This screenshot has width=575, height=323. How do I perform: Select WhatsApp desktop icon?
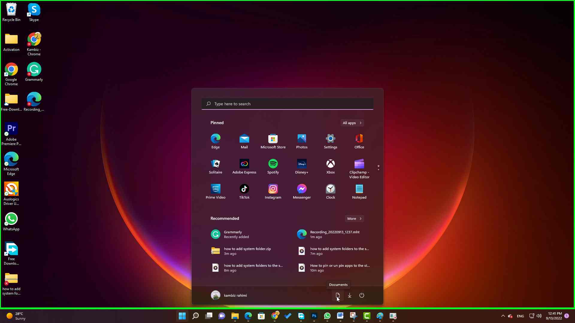coord(11,222)
